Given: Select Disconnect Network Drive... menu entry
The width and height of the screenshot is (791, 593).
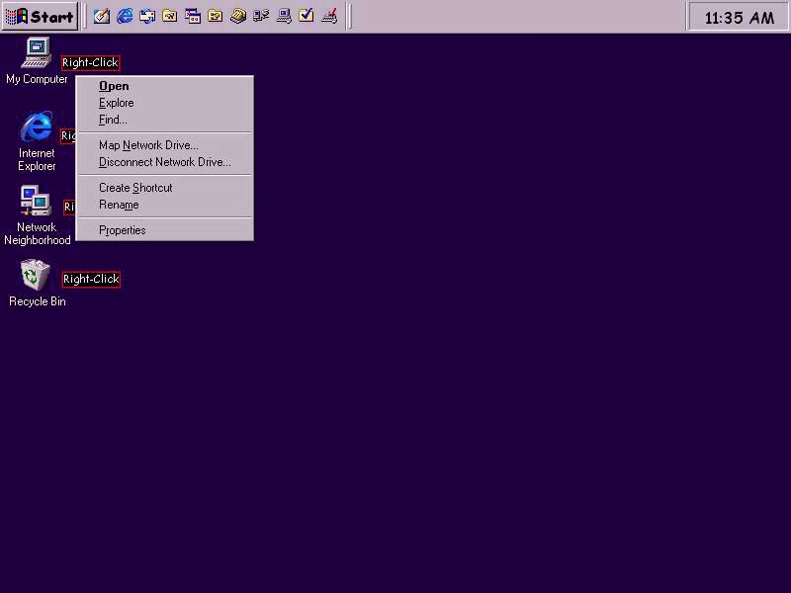Looking at the screenshot, I should pos(164,162).
